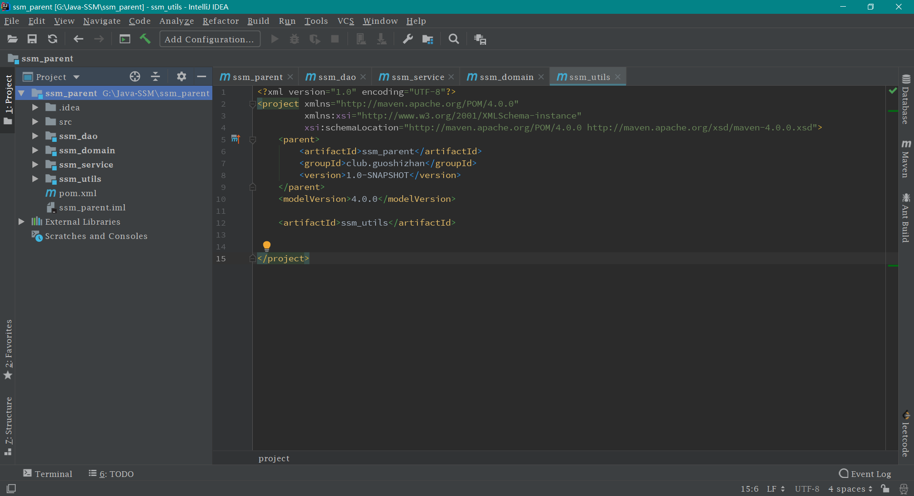Click the yellow intention lightbulb in editor
Screen dimensions: 914x496
click(267, 246)
